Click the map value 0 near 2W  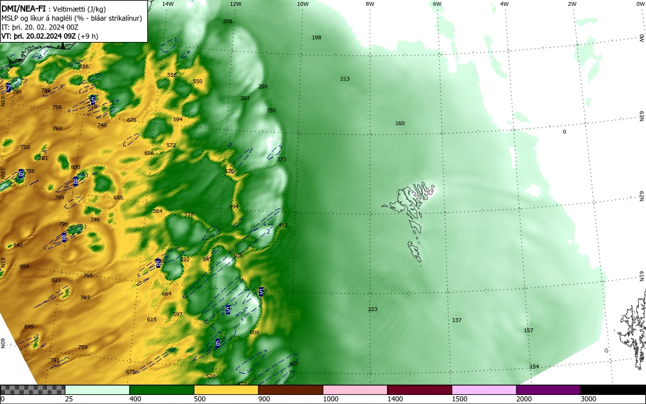pyautogui.click(x=565, y=132)
